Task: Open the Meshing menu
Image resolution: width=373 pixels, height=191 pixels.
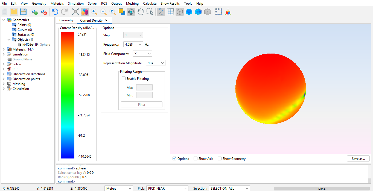Action: (132, 4)
